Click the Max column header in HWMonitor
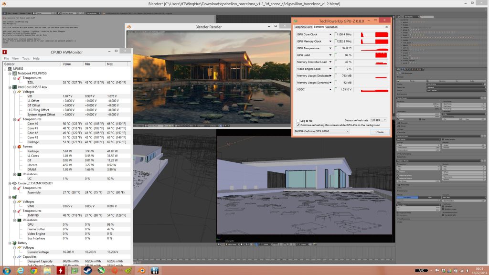Image resolution: width=489 pixels, height=275 pixels. point(117,64)
